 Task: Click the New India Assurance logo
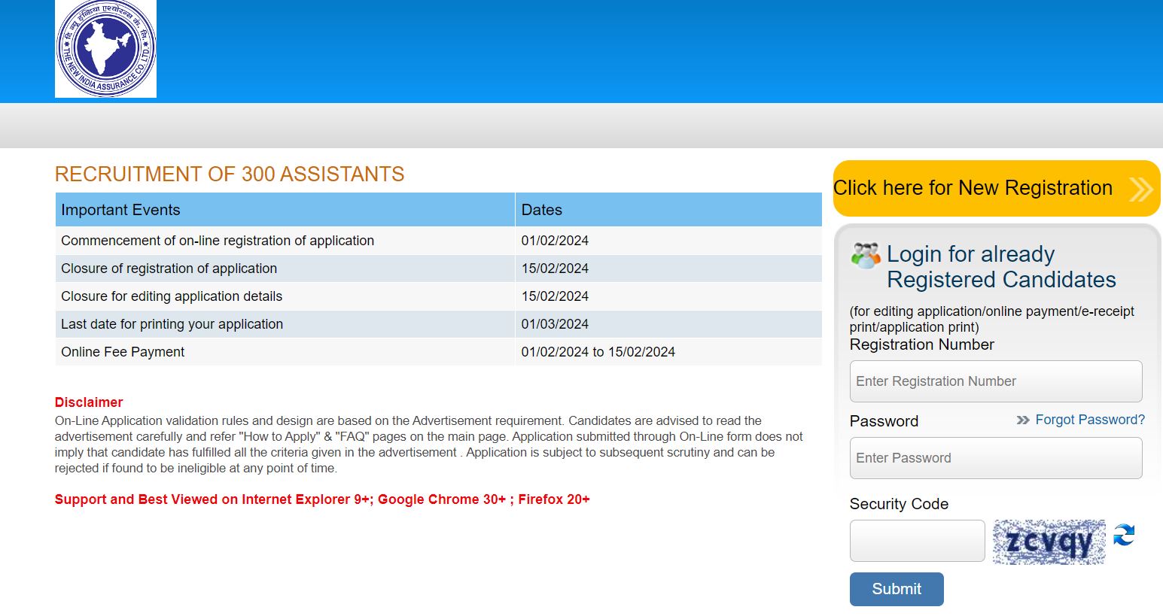(x=105, y=49)
